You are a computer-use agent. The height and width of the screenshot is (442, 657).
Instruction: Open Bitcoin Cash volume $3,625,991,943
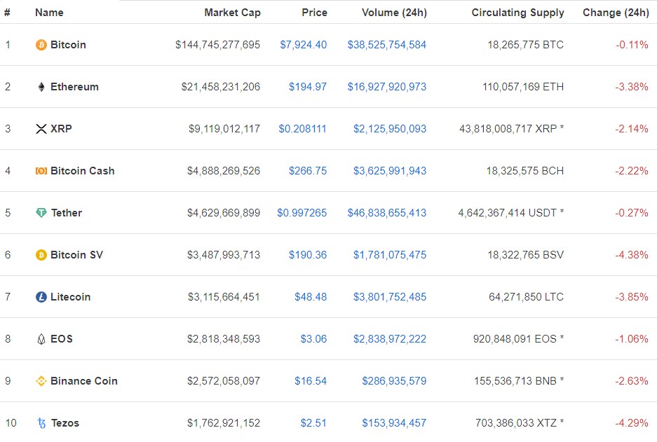pos(390,171)
